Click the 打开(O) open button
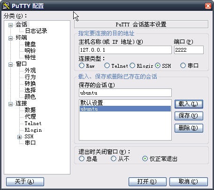The image size is (214, 190). point(147,182)
